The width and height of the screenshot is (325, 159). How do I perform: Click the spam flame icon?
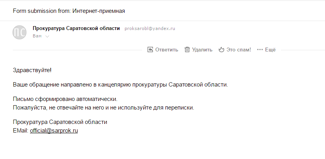pos(221,49)
